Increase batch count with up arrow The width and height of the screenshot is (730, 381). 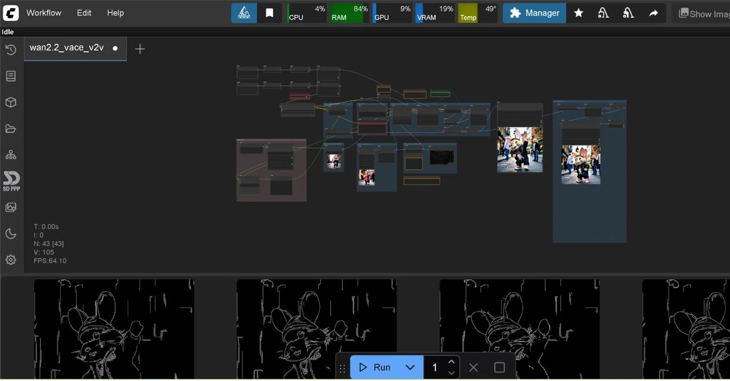[x=452, y=362]
